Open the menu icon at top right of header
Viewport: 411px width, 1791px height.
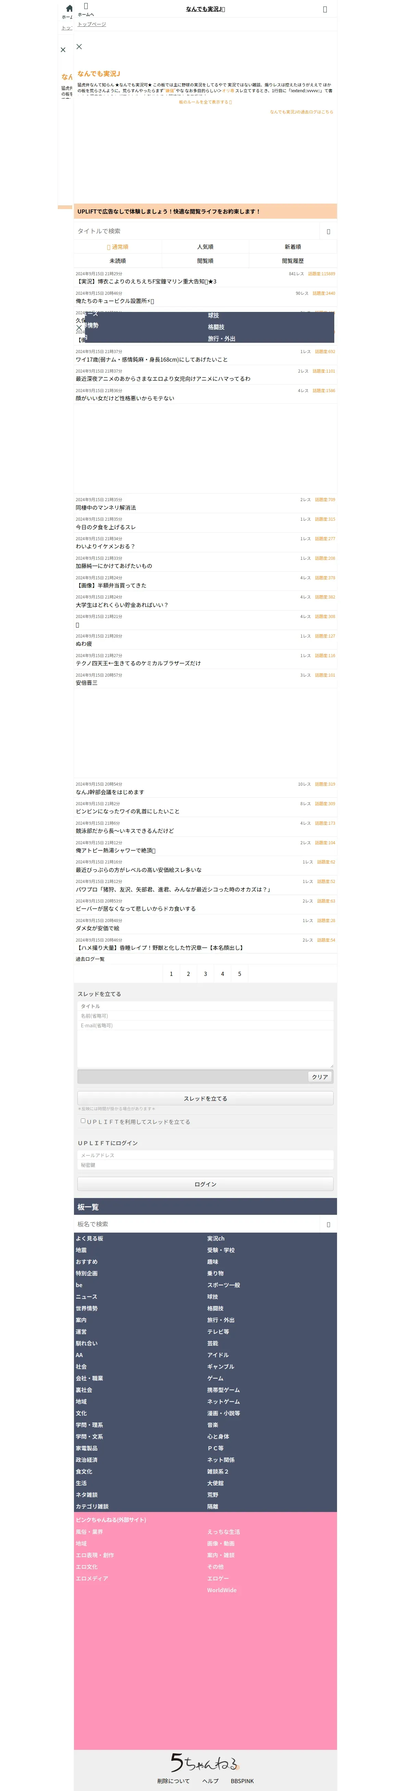click(324, 10)
